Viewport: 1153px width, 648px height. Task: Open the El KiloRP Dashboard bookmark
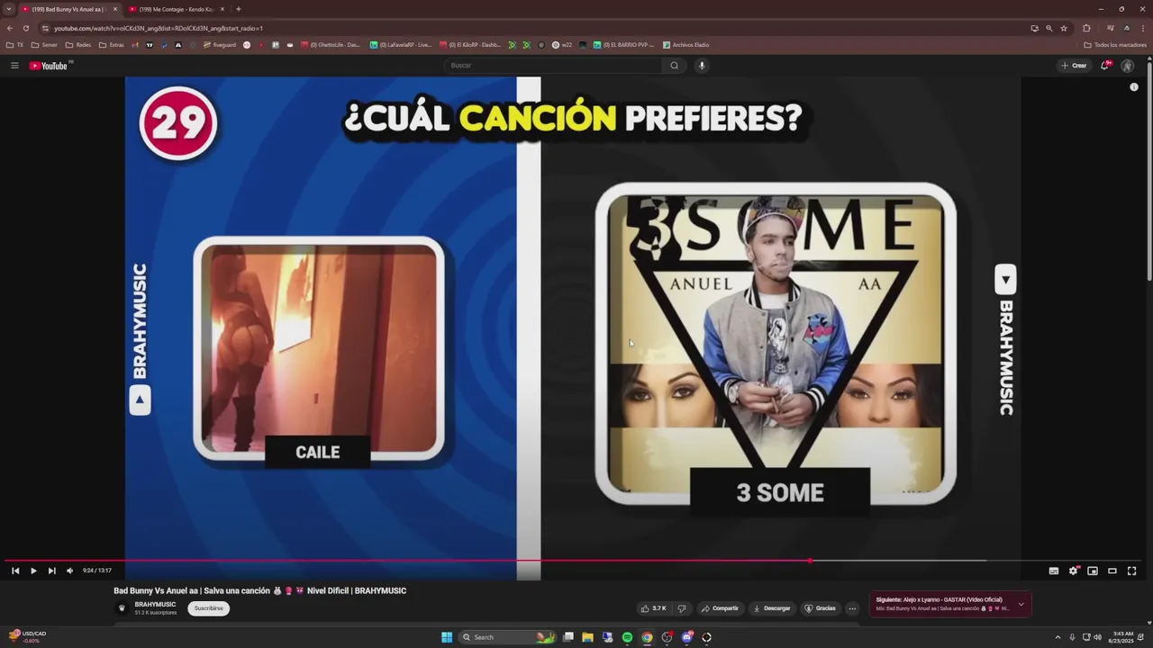tap(470, 45)
